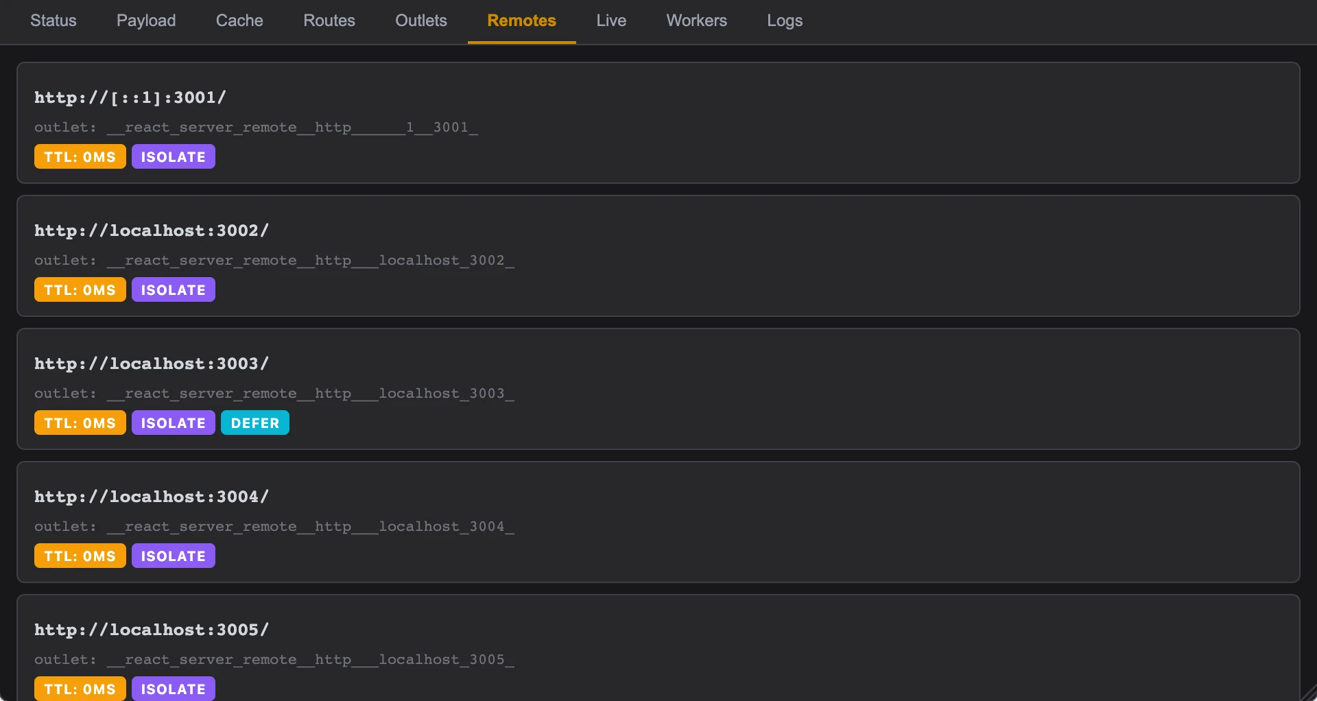Click the http://[::1]:3001/ remote heading

[130, 97]
